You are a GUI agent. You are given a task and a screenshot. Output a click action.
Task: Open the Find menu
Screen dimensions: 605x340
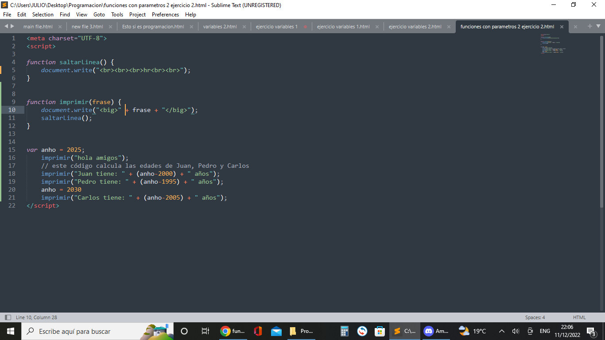pos(65,15)
